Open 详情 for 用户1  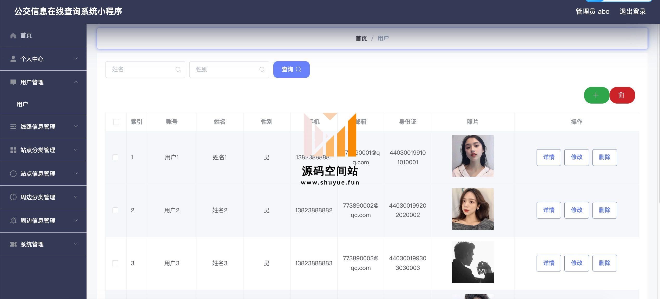549,157
